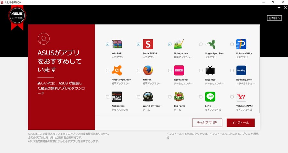Click the Polaris Office label

click(x=244, y=53)
